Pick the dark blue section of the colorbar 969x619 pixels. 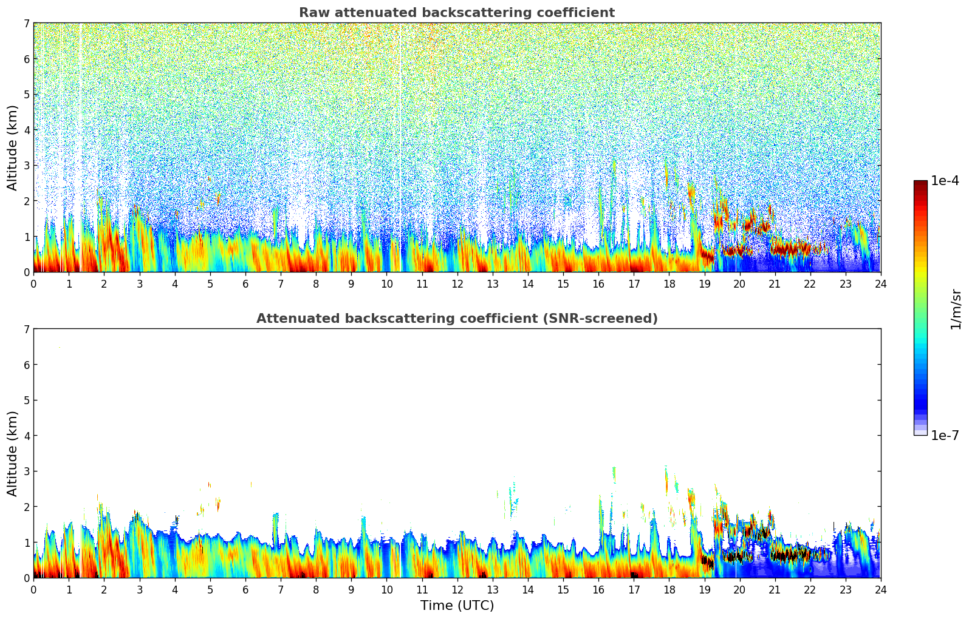pyautogui.click(x=920, y=401)
